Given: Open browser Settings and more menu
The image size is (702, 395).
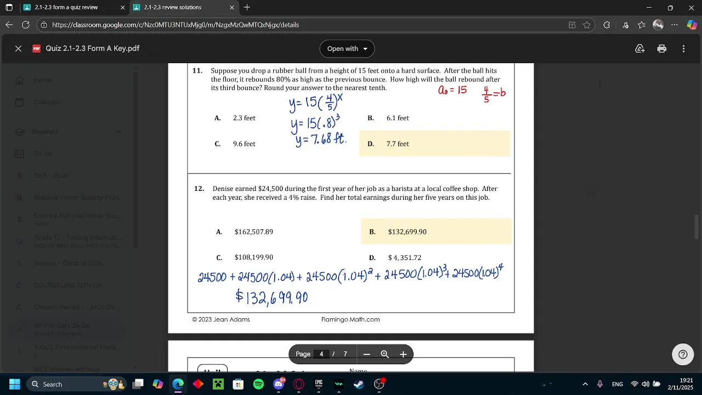Looking at the screenshot, I should coord(675,25).
